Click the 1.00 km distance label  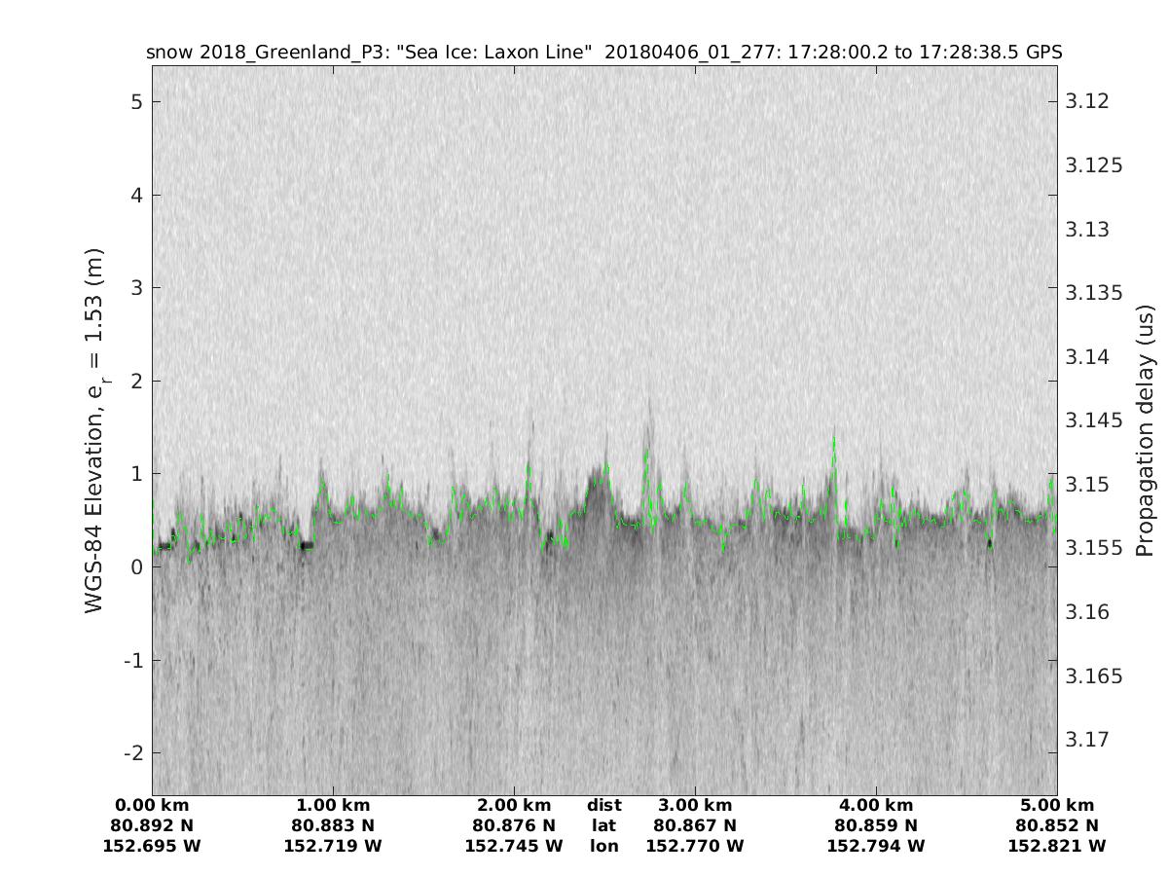click(333, 805)
